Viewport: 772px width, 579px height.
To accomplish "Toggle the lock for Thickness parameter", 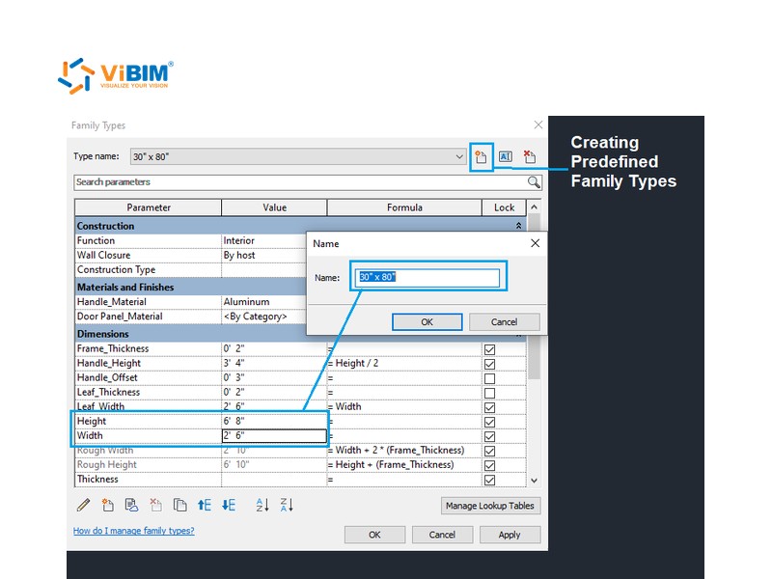I will point(489,480).
